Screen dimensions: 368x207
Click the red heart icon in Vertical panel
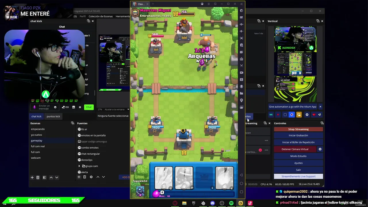(314, 115)
